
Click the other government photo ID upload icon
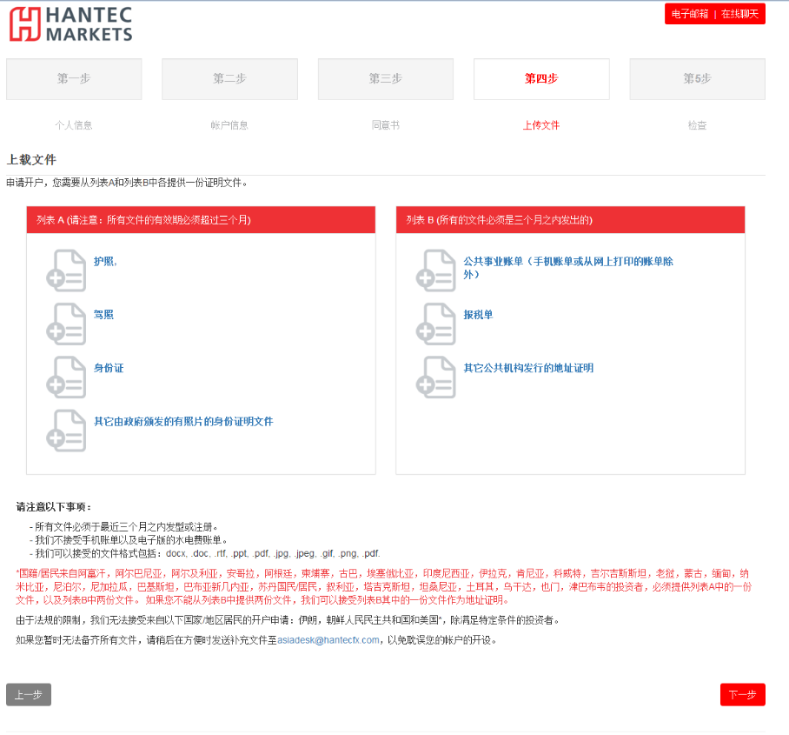coord(65,430)
